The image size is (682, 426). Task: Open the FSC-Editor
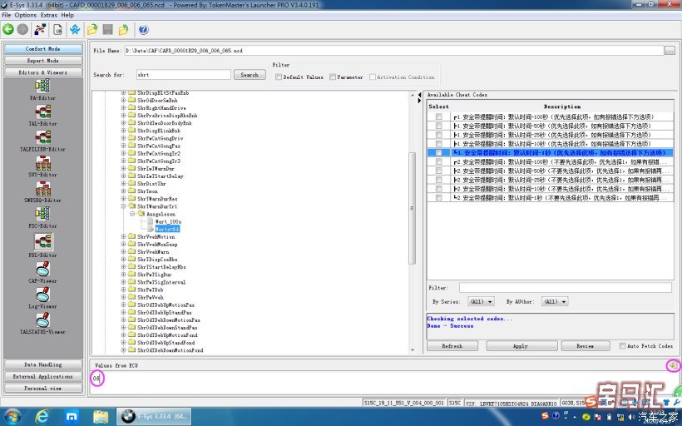tap(42, 218)
